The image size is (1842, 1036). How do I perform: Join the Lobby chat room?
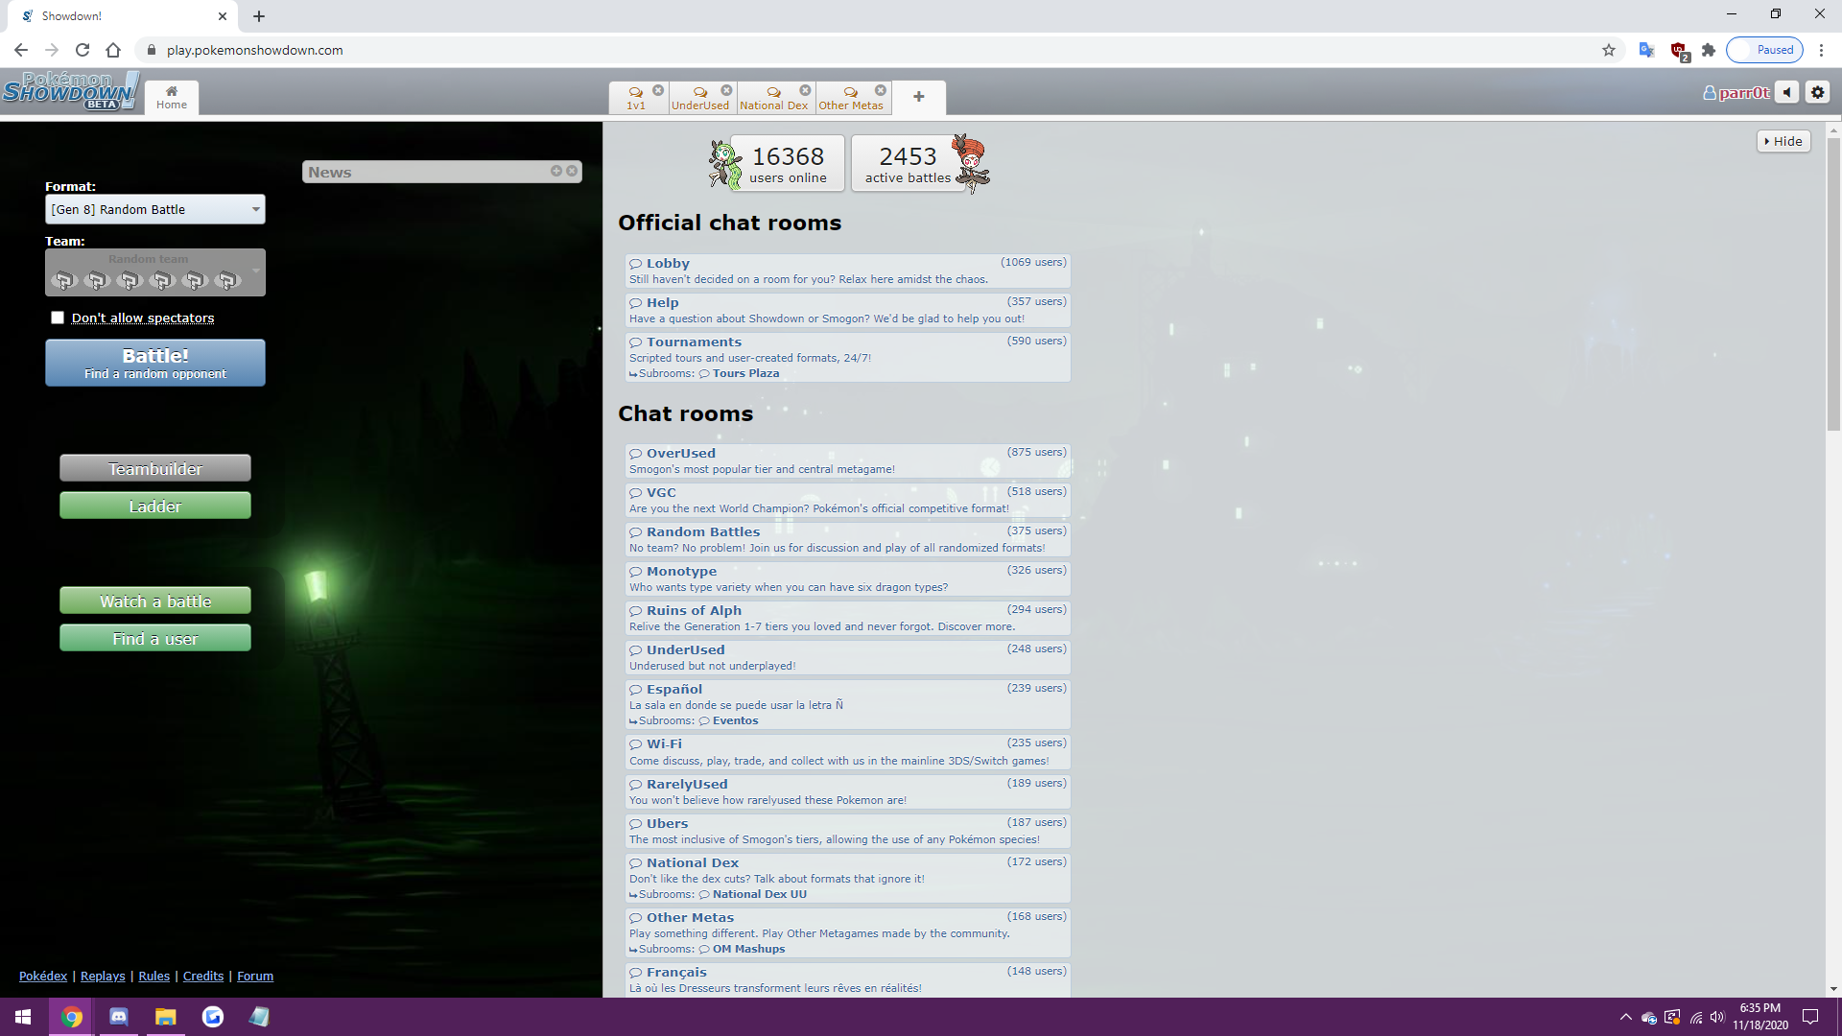tap(848, 271)
